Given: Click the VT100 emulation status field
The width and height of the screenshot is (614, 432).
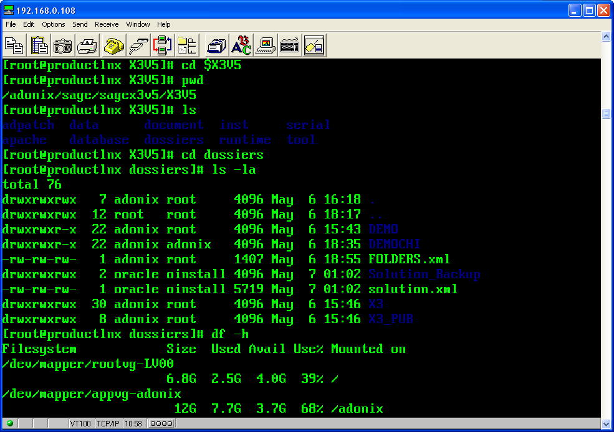Looking at the screenshot, I should click(x=80, y=423).
